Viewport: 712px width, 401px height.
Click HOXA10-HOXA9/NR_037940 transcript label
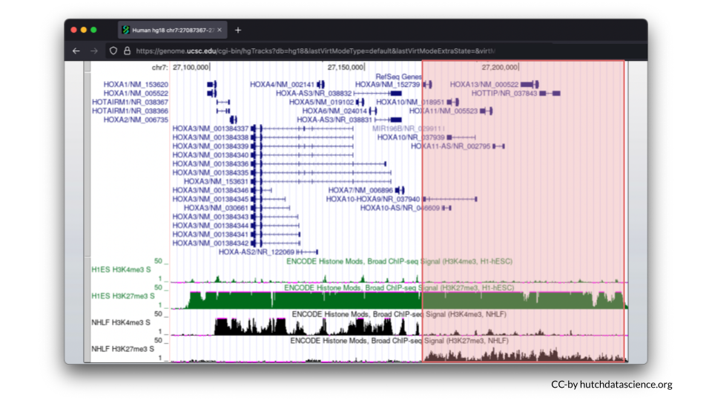tap(373, 199)
